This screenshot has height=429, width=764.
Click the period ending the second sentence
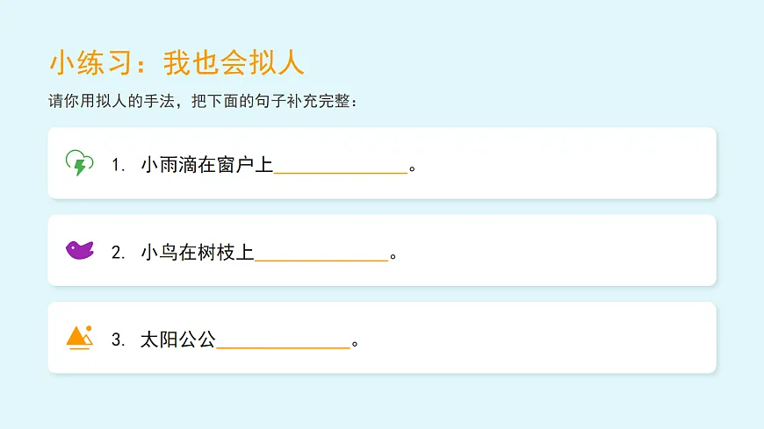(x=393, y=256)
